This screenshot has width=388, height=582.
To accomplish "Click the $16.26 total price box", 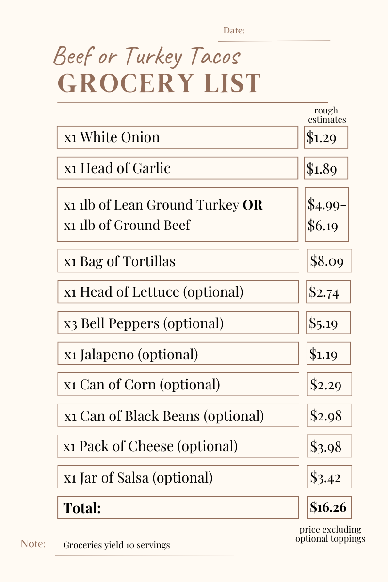I will pyautogui.click(x=329, y=508).
